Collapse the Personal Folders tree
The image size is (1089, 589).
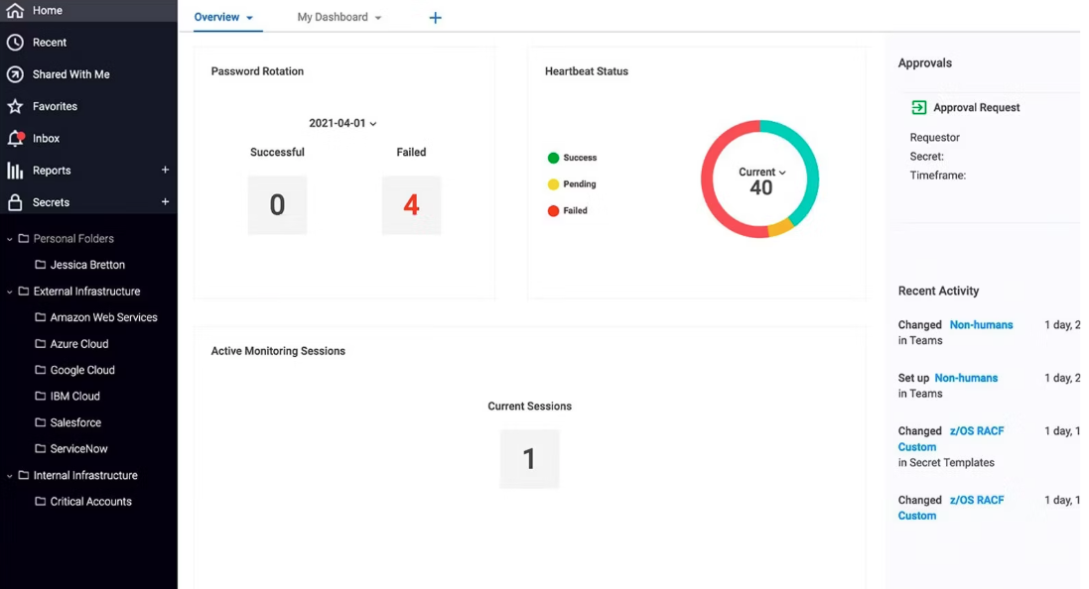(x=8, y=238)
